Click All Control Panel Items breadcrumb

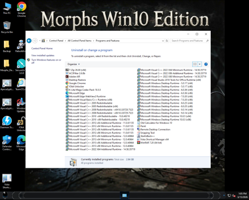(80, 41)
